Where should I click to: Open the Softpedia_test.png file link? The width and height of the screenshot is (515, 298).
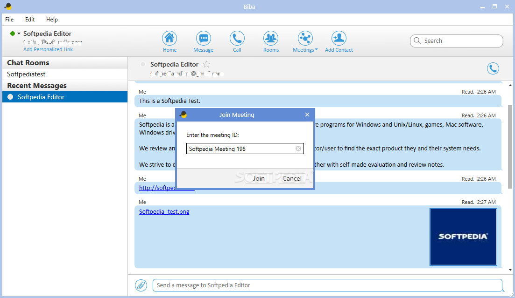coord(164,211)
